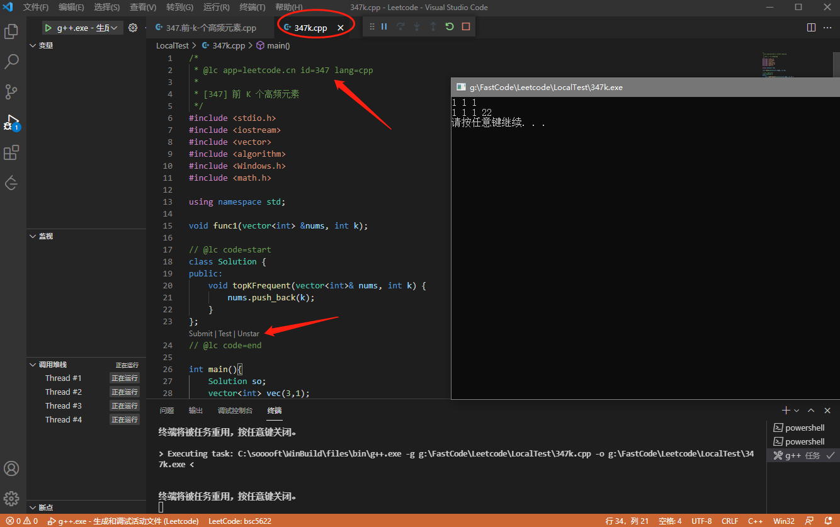
Task: Open launch.json via debug gear icon
Action: pyautogui.click(x=133, y=28)
